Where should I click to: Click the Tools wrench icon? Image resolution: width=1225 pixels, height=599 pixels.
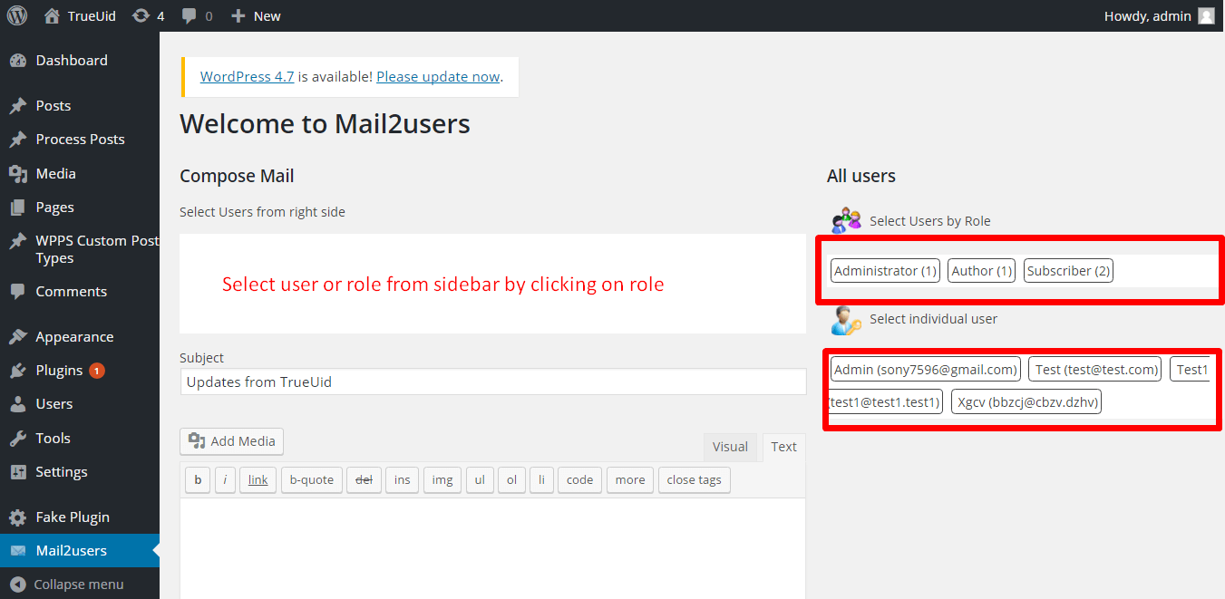tap(17, 439)
